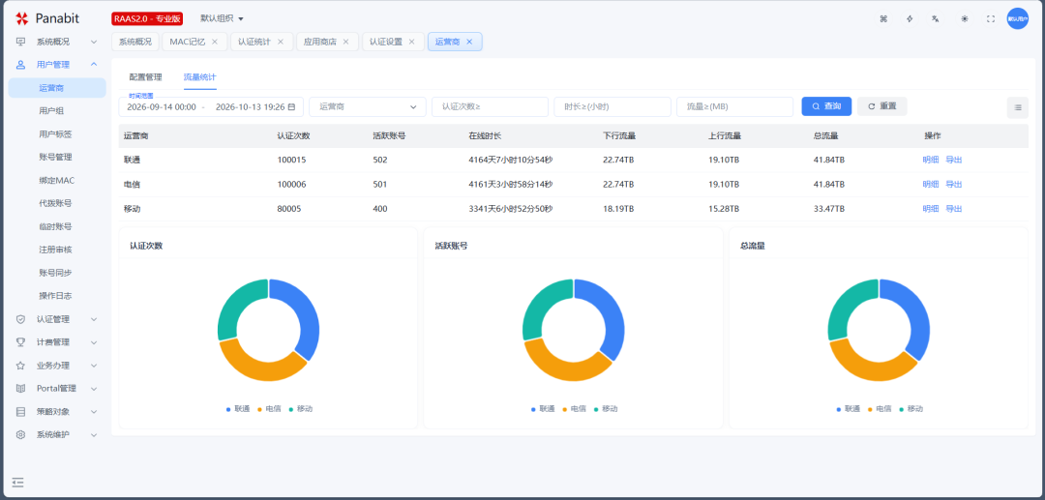The image size is (1045, 500).
Task: Open 账号管理 in the sidebar
Action: [x=57, y=157]
